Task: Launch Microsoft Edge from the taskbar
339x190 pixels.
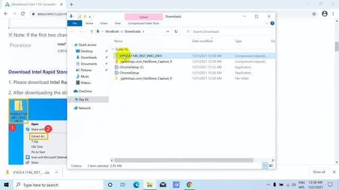Action: (x=136, y=185)
